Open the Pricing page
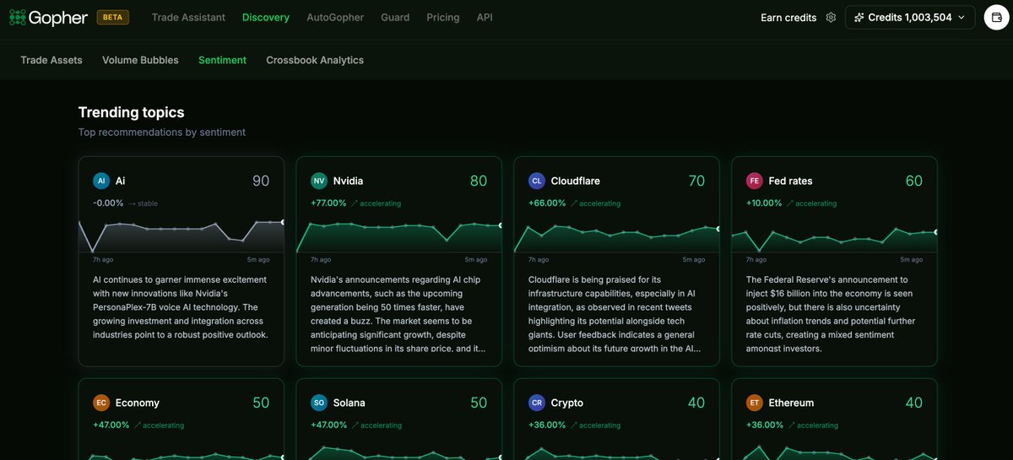 443,17
